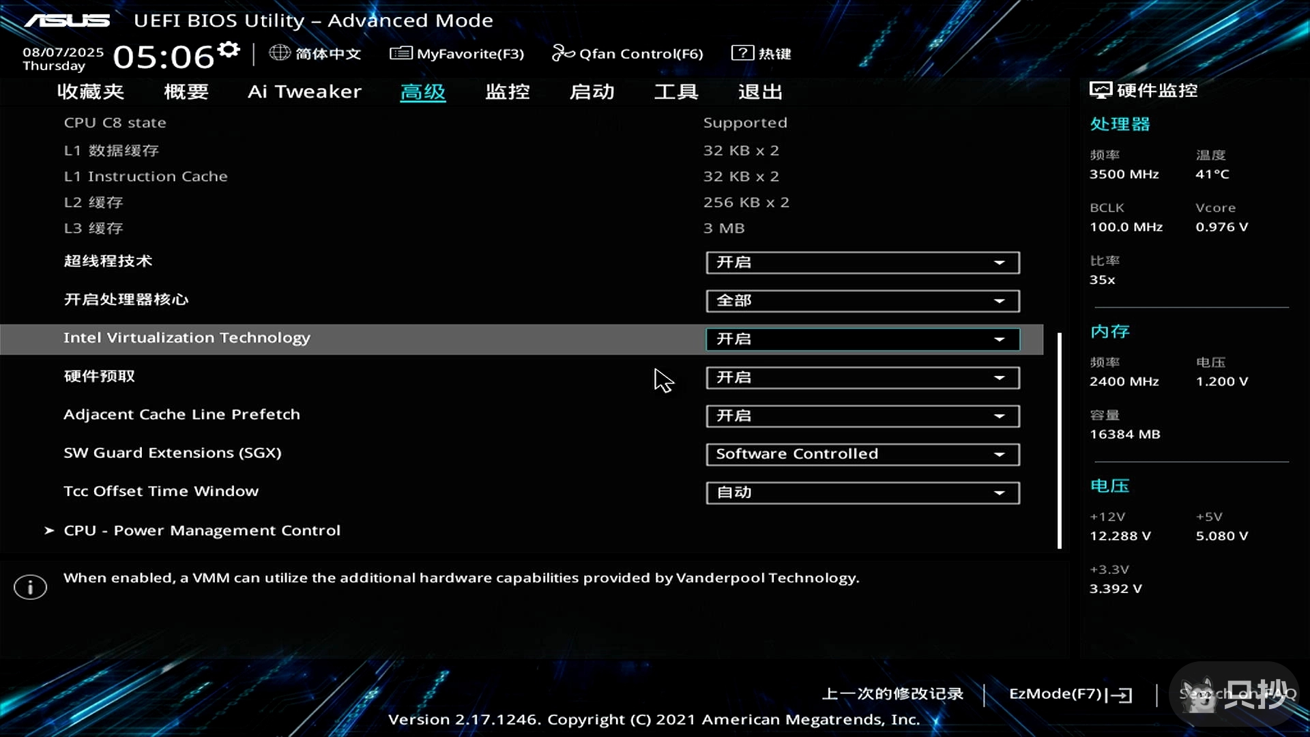Open the clock settings gear icon
The height and width of the screenshot is (737, 1310).
pyautogui.click(x=228, y=49)
